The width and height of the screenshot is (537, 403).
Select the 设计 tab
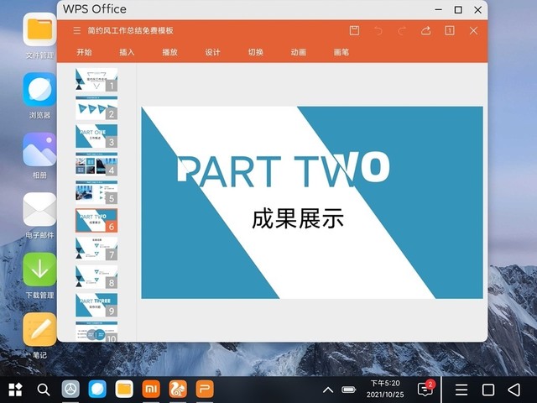tap(213, 52)
